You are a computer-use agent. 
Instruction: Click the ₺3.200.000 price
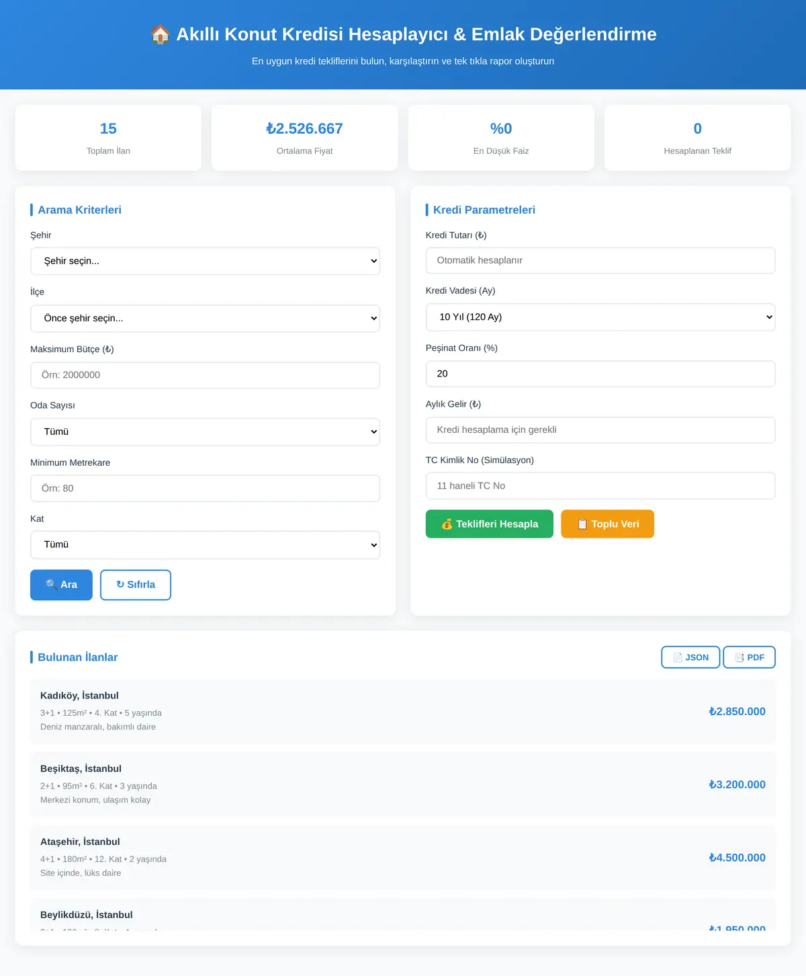click(737, 784)
